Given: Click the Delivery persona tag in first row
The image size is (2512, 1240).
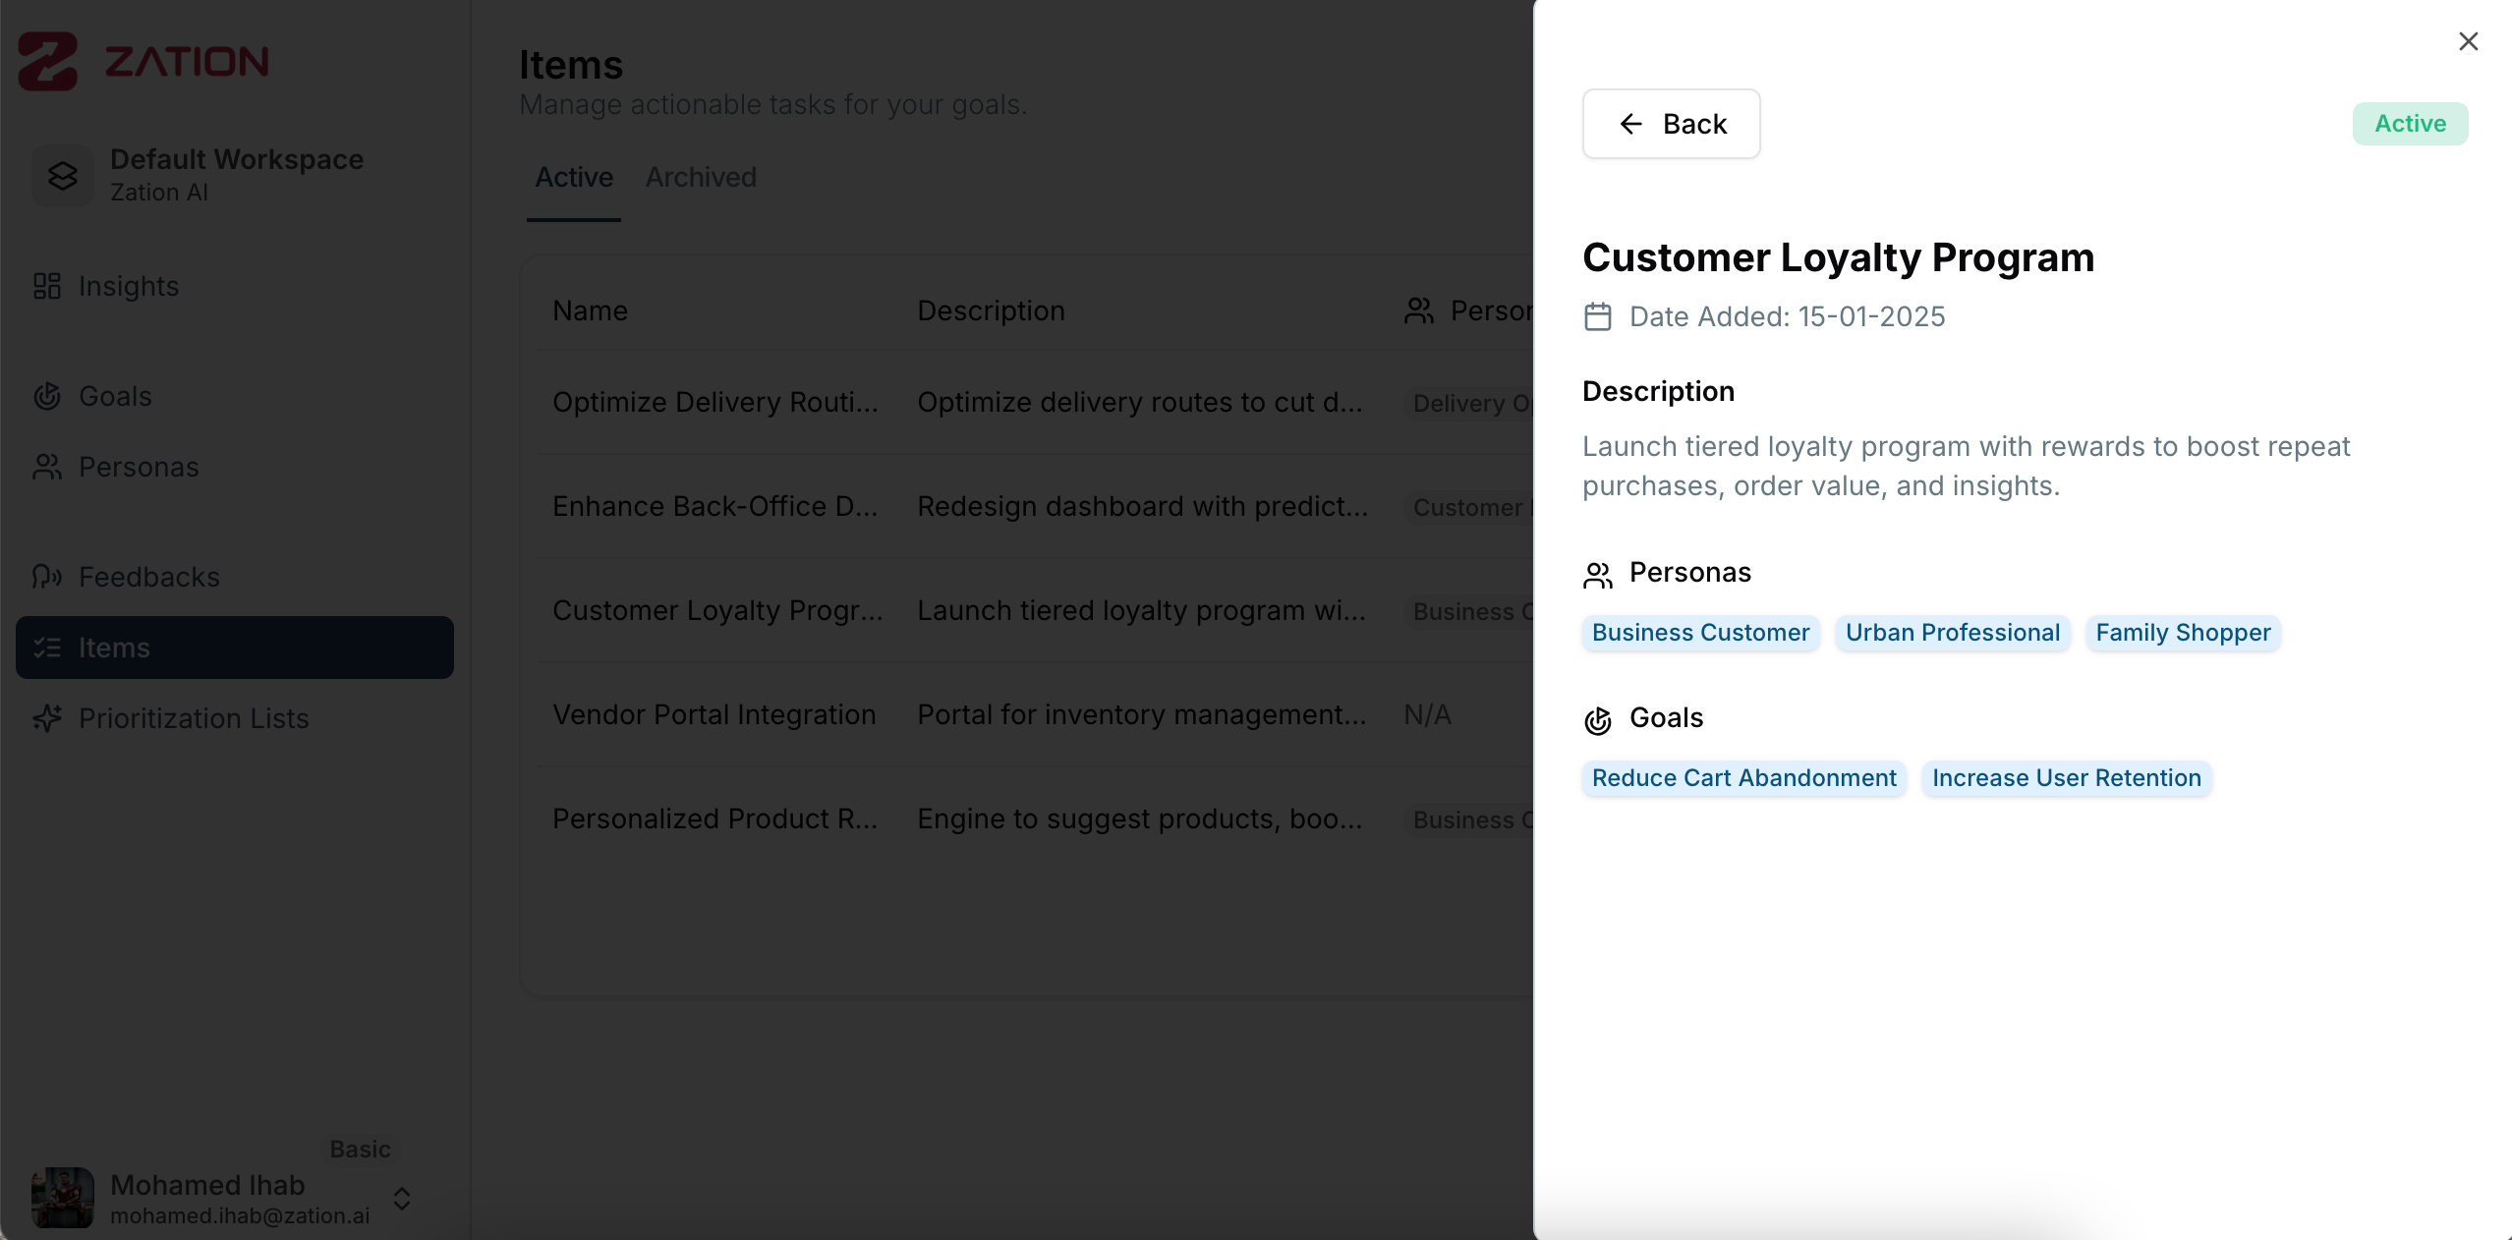Looking at the screenshot, I should [x=1469, y=403].
